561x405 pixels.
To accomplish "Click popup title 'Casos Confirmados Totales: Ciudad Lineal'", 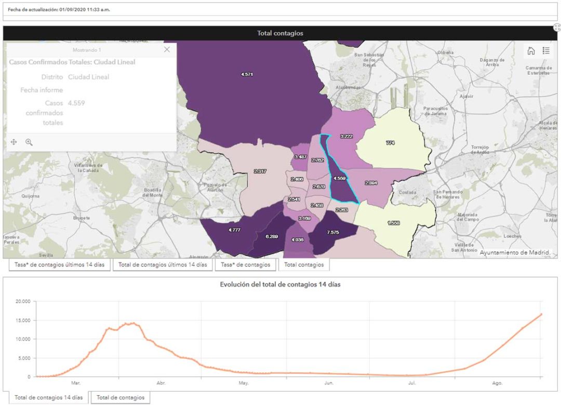I will coord(72,62).
